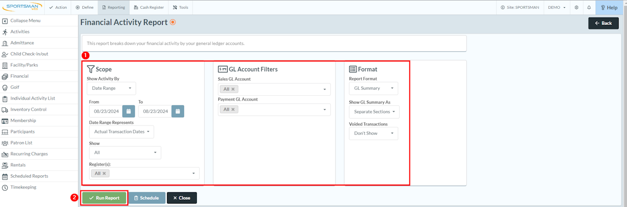The height and width of the screenshot is (207, 627).
Task: Remove All tag from Sales GL Account
Action: (x=233, y=89)
